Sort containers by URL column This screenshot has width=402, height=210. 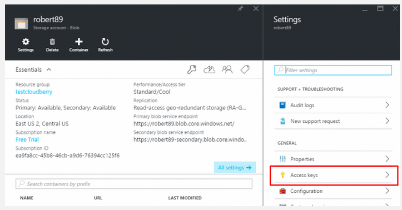(x=98, y=198)
